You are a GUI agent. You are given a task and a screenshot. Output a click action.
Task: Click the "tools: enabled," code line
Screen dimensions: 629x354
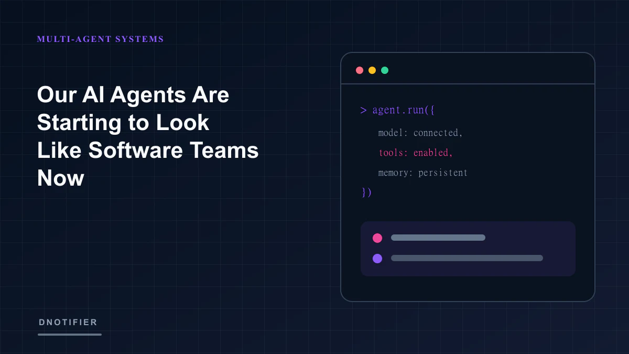(416, 153)
